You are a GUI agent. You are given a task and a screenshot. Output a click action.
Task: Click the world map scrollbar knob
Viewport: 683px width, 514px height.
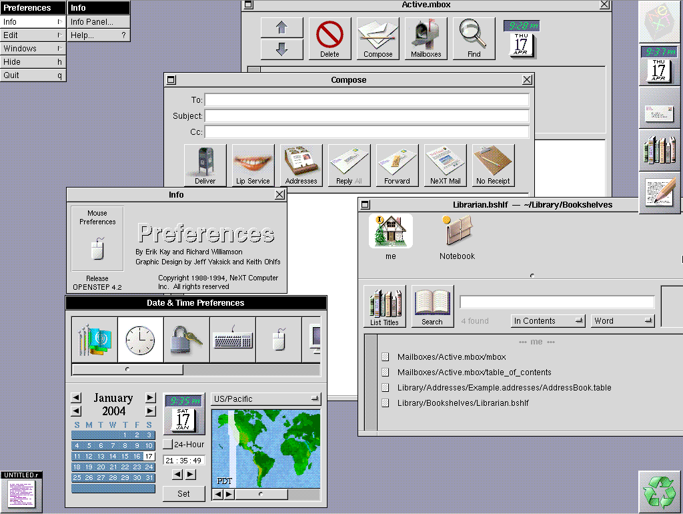click(261, 494)
